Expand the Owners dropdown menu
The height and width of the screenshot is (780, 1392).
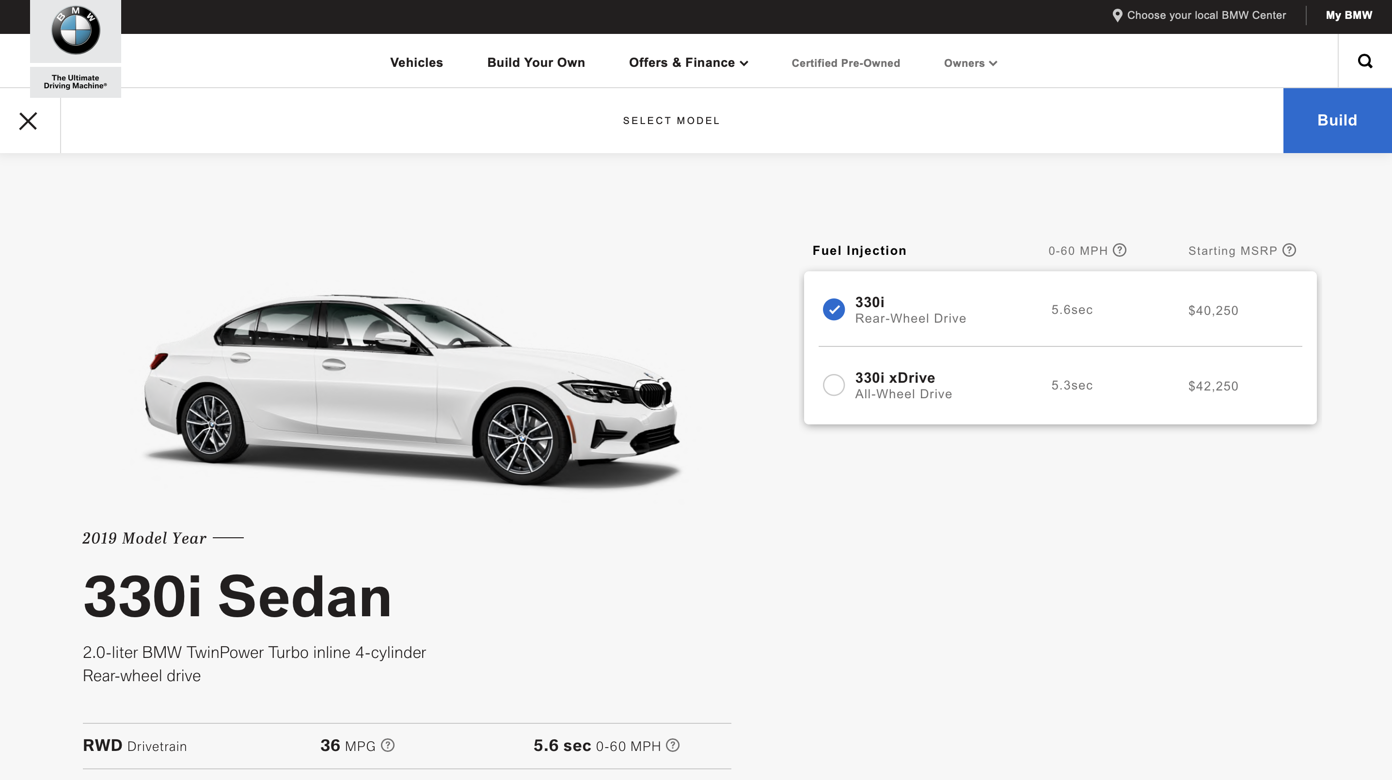tap(970, 63)
